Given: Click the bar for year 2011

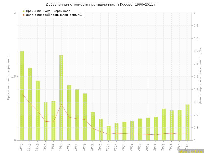Looking at the screenshot, I should tap(187, 122).
